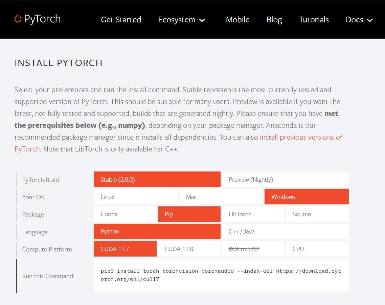Click the Package row label
Screen dimensions: 385x305
point(33,215)
